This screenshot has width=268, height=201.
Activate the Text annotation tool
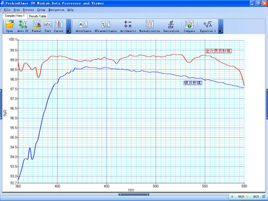tap(48, 26)
